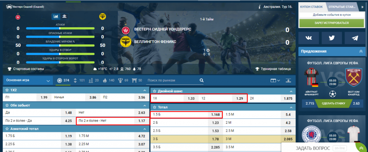Switch statistics to bar chart view

coord(56,16)
